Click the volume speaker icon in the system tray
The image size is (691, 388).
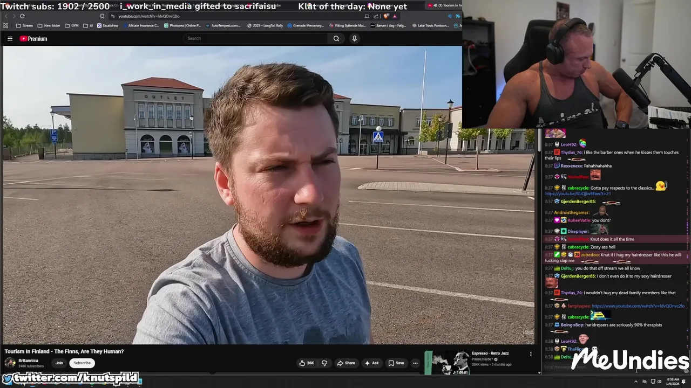click(660, 382)
